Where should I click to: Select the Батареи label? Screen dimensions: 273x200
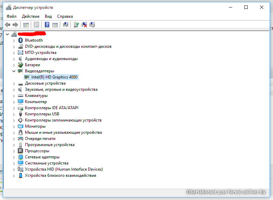(32, 65)
